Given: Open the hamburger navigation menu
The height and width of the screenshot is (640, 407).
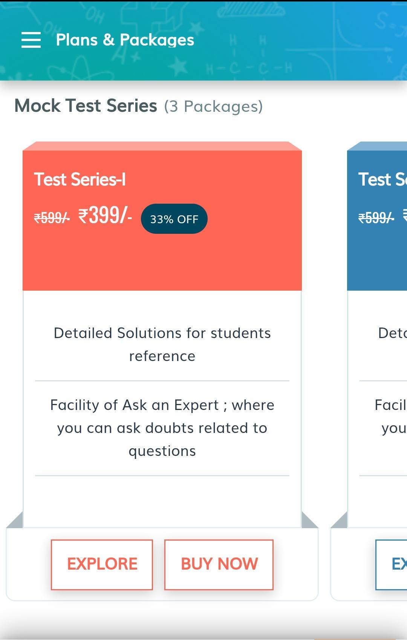Looking at the screenshot, I should [x=31, y=40].
